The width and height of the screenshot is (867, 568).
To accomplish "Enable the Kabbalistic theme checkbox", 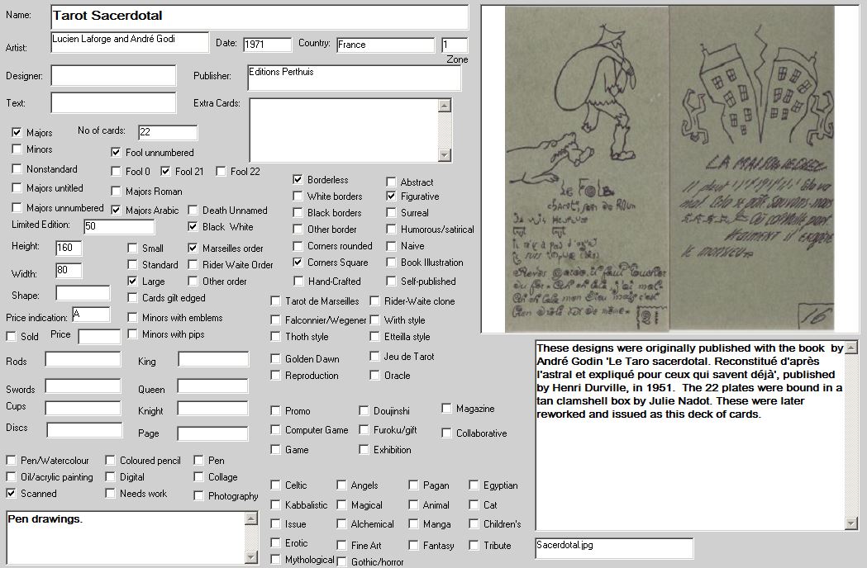I will (x=276, y=505).
